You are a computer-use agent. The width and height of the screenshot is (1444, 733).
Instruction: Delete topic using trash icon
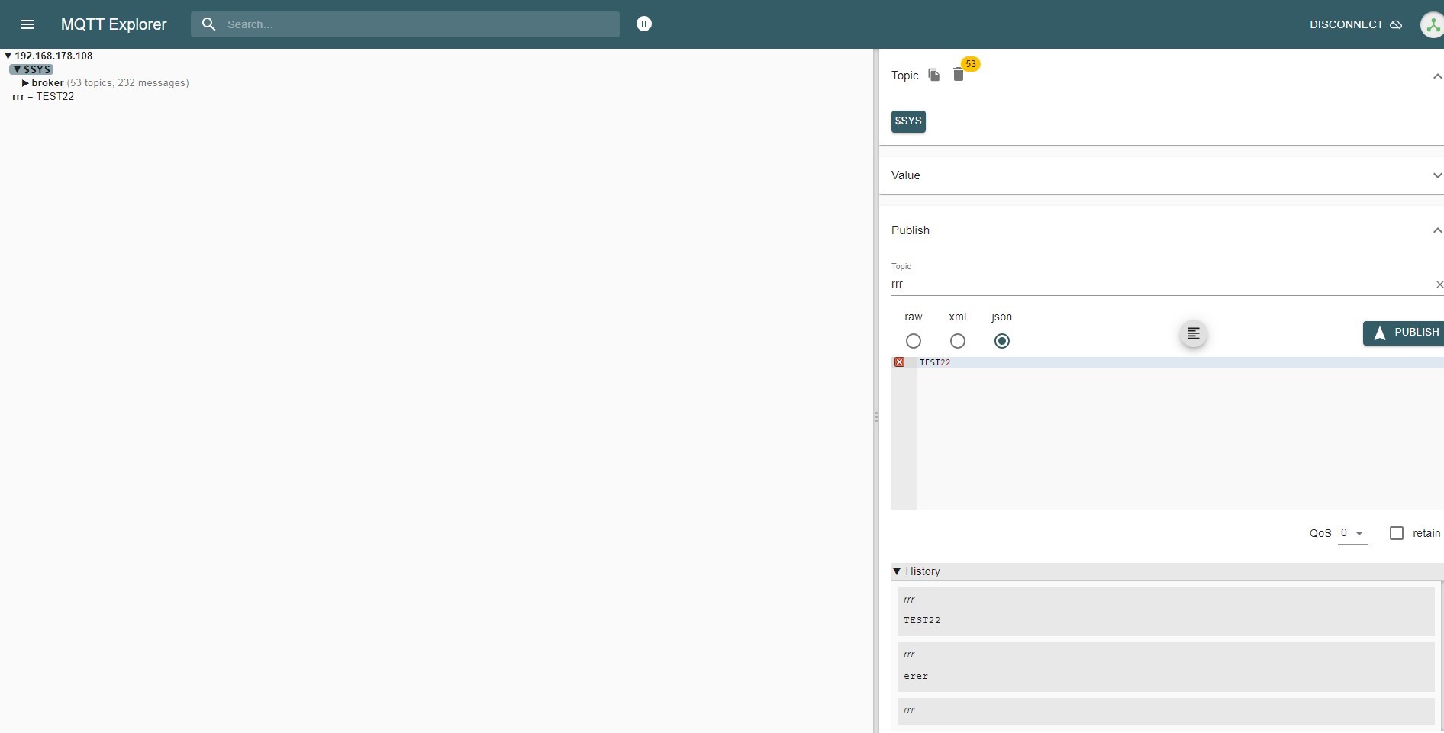coord(959,75)
